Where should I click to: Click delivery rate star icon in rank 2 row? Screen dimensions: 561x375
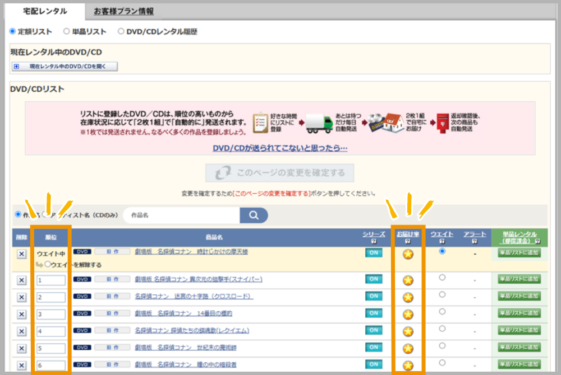pyautogui.click(x=408, y=297)
